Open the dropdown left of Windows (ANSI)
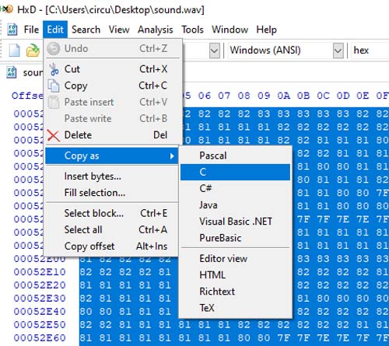 215,51
